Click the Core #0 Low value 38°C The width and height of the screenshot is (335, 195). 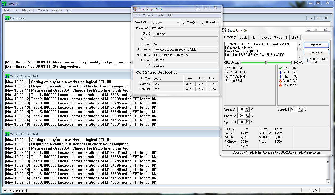click(x=189, y=84)
